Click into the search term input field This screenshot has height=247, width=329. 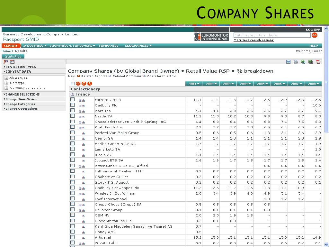[272, 35]
